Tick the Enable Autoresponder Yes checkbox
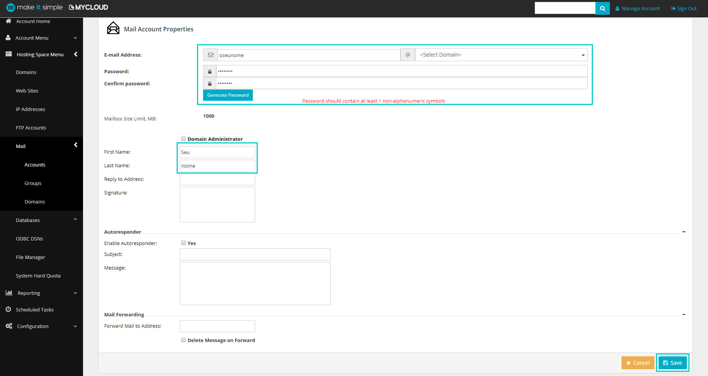 coord(183,243)
